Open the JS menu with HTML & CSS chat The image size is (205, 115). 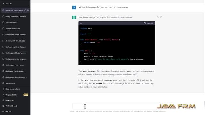[x=15, y=41]
